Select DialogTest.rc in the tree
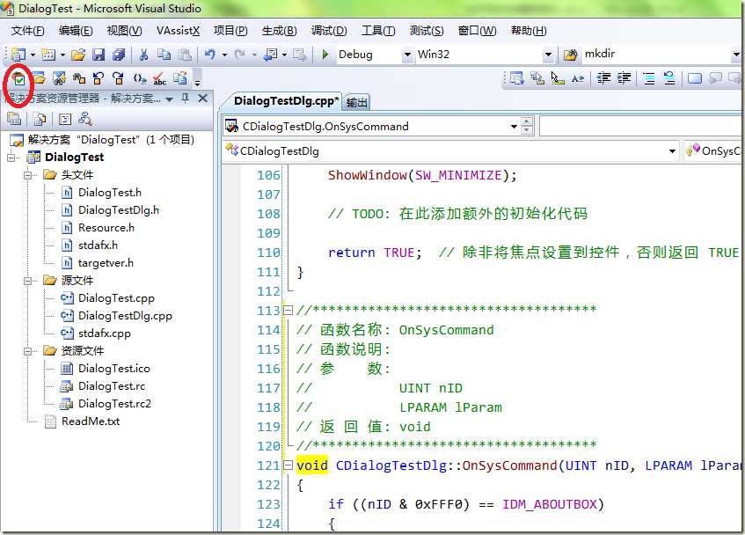Viewport: 745px width, 535px height. point(112,385)
